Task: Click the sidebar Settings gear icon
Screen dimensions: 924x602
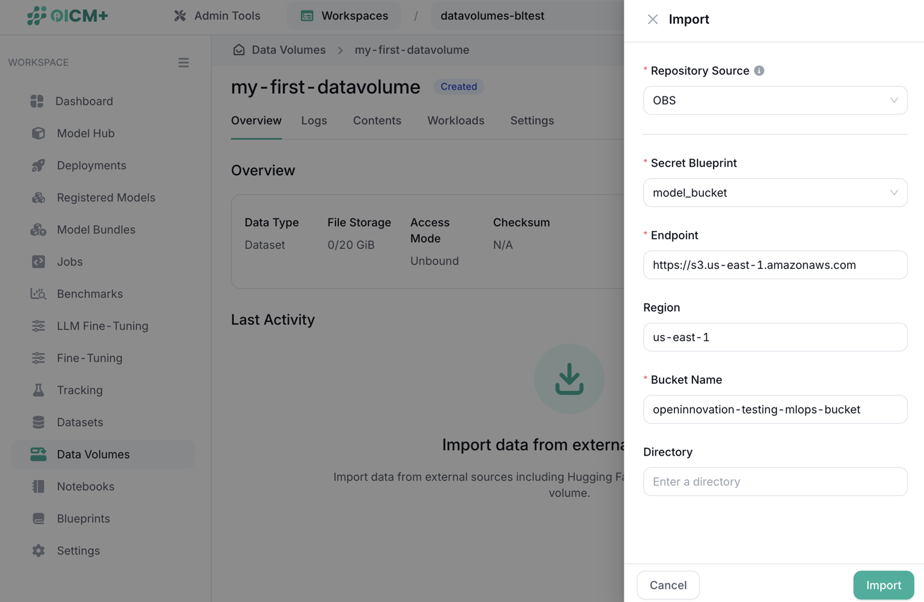Action: pos(38,551)
